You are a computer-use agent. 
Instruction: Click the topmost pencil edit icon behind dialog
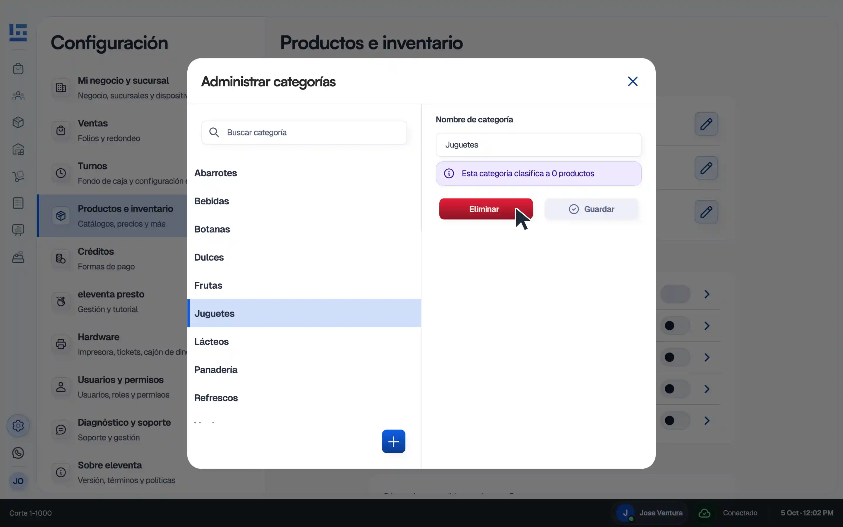pos(706,124)
